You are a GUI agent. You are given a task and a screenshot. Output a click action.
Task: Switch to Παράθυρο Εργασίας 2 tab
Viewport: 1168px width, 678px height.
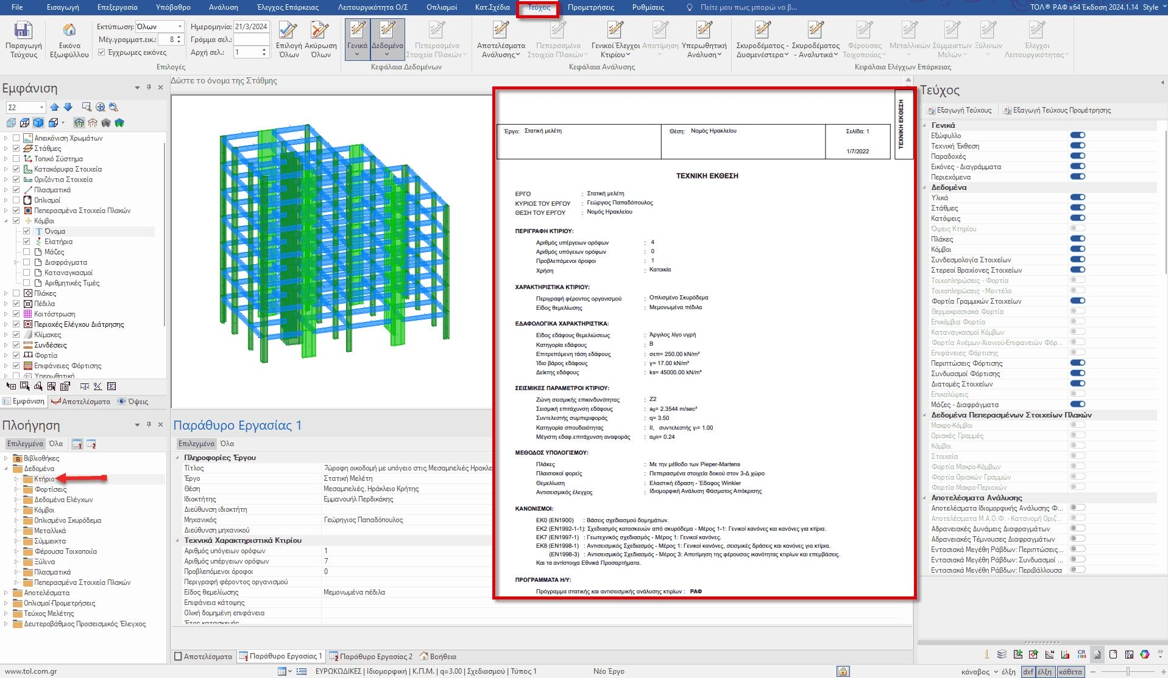tap(370, 656)
